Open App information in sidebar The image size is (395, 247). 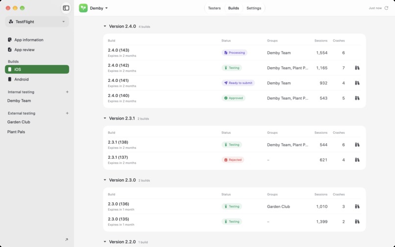pyautogui.click(x=37, y=40)
